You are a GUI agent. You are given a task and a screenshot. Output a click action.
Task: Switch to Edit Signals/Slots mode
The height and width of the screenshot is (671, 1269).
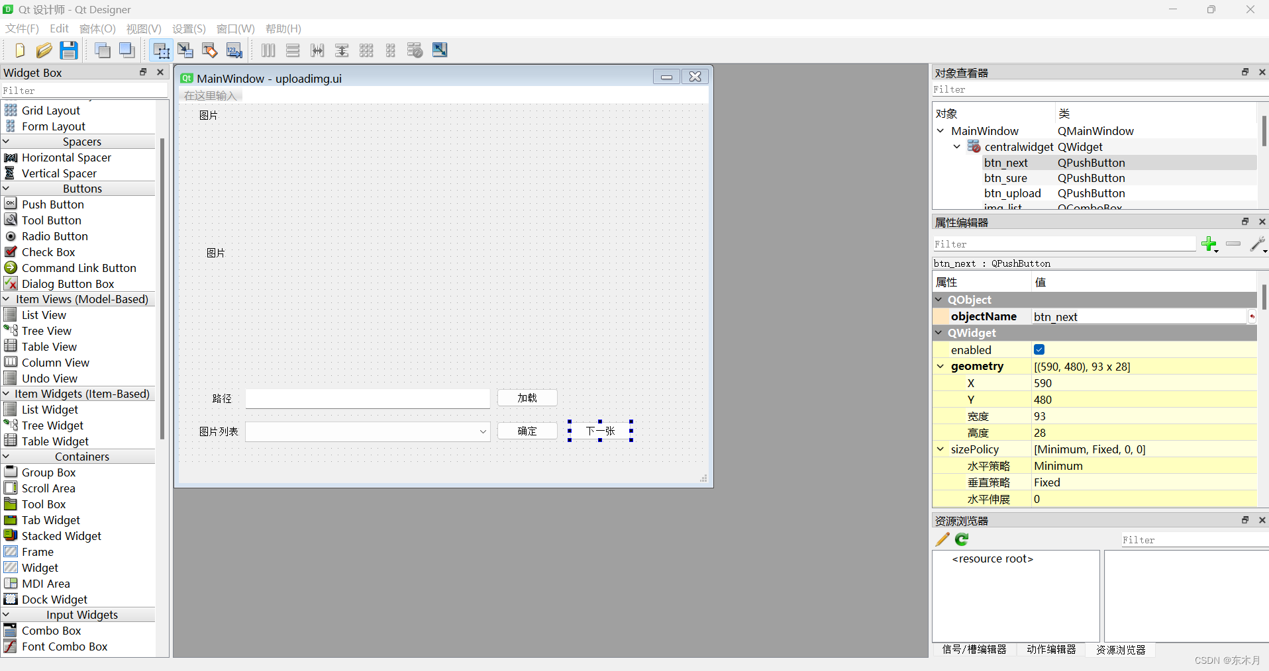[185, 50]
